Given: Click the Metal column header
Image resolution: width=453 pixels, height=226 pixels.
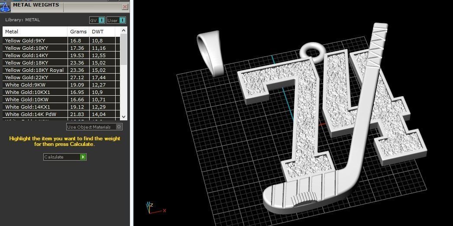Looking at the screenshot, I should point(35,32).
